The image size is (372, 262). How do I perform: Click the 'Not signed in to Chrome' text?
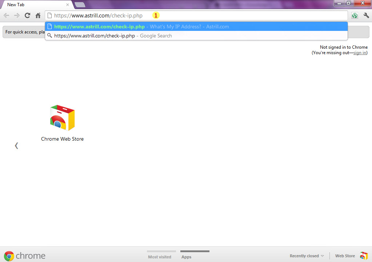pos(344,47)
